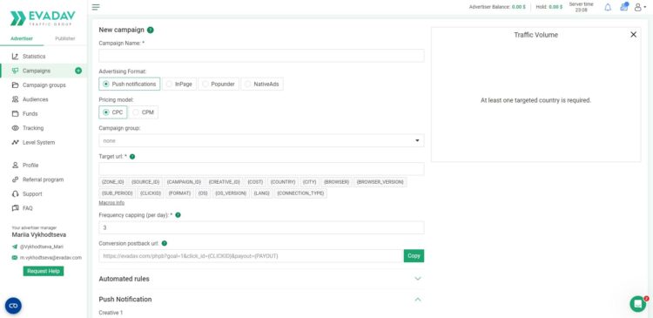Open the live chat bubble icon
This screenshot has height=318, width=653.
(x=637, y=304)
